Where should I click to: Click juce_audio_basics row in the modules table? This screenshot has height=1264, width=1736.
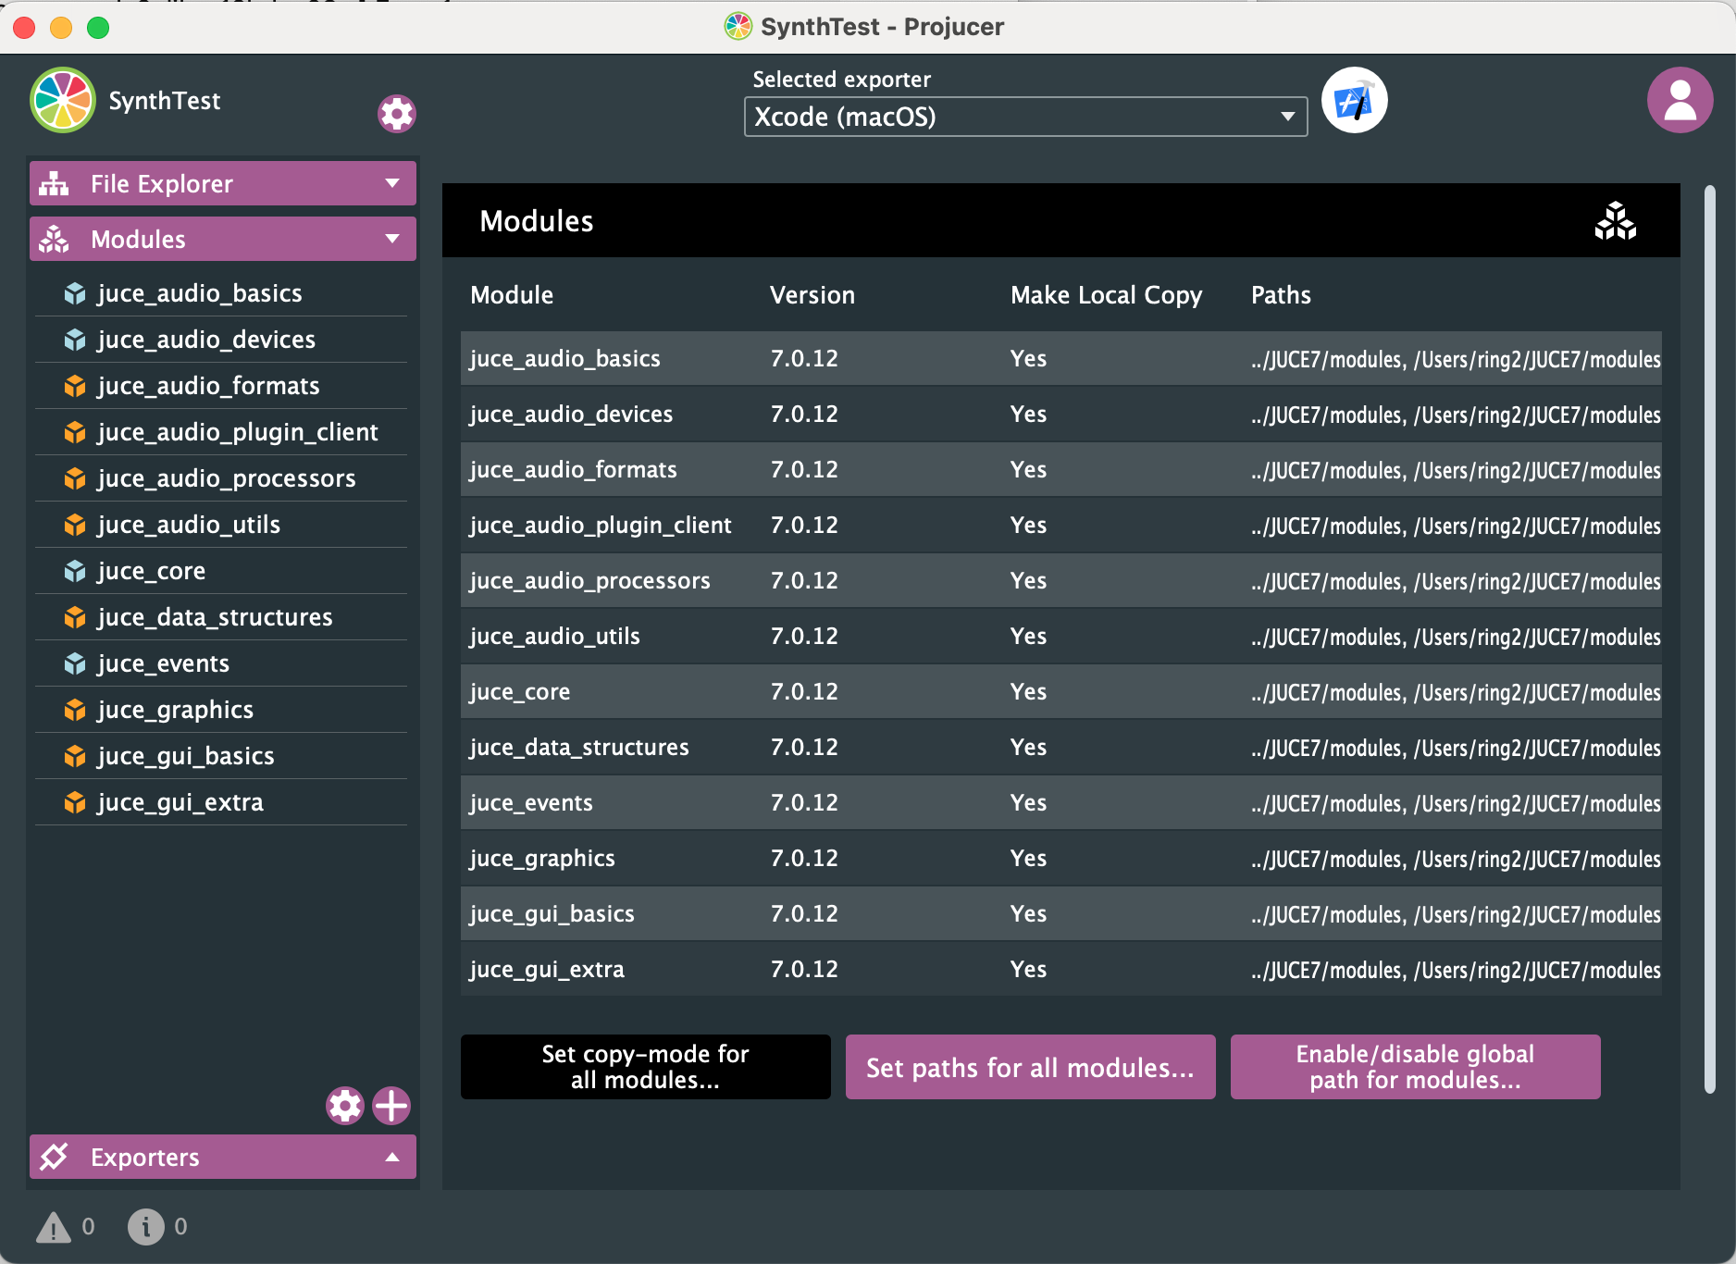point(1061,358)
